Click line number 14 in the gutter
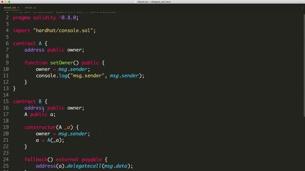The height and width of the screenshot is (171, 305). [x=6, y=95]
